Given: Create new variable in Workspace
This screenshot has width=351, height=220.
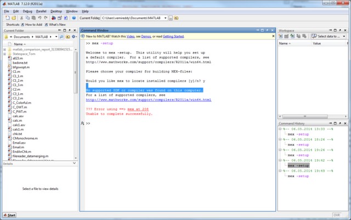Looking at the screenshot, I should pos(280,36).
